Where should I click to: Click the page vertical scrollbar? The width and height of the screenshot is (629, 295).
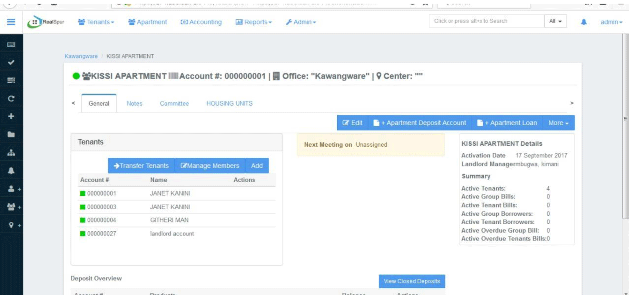[x=625, y=126]
